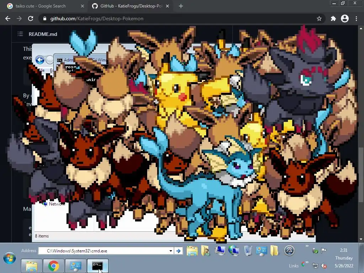Open the Computer icon in desktop toolbar

(x=220, y=251)
